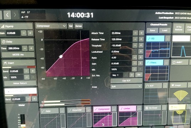Open the Limiter tile options button
Image resolution: width=191 pixels, height=128 pixels.
pyautogui.click(x=139, y=108)
